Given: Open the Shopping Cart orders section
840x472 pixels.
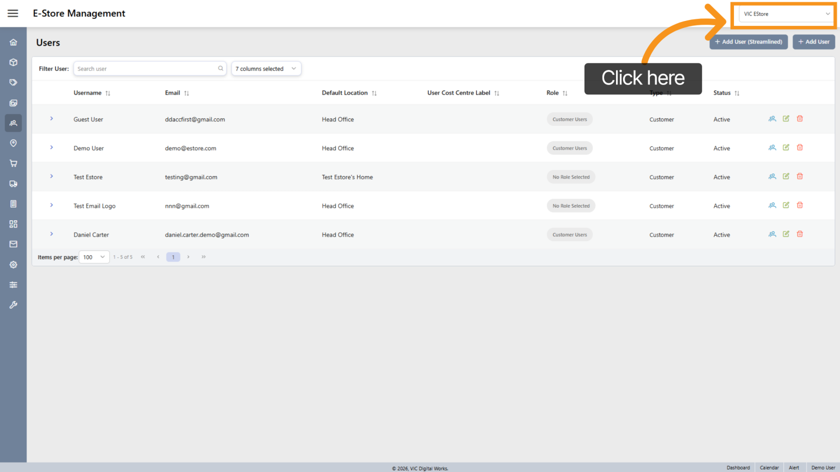Looking at the screenshot, I should (13, 163).
